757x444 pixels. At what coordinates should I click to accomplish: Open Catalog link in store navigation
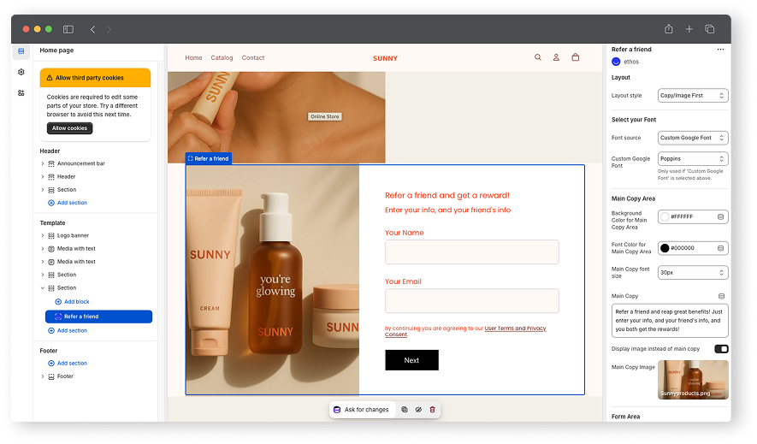coord(222,58)
